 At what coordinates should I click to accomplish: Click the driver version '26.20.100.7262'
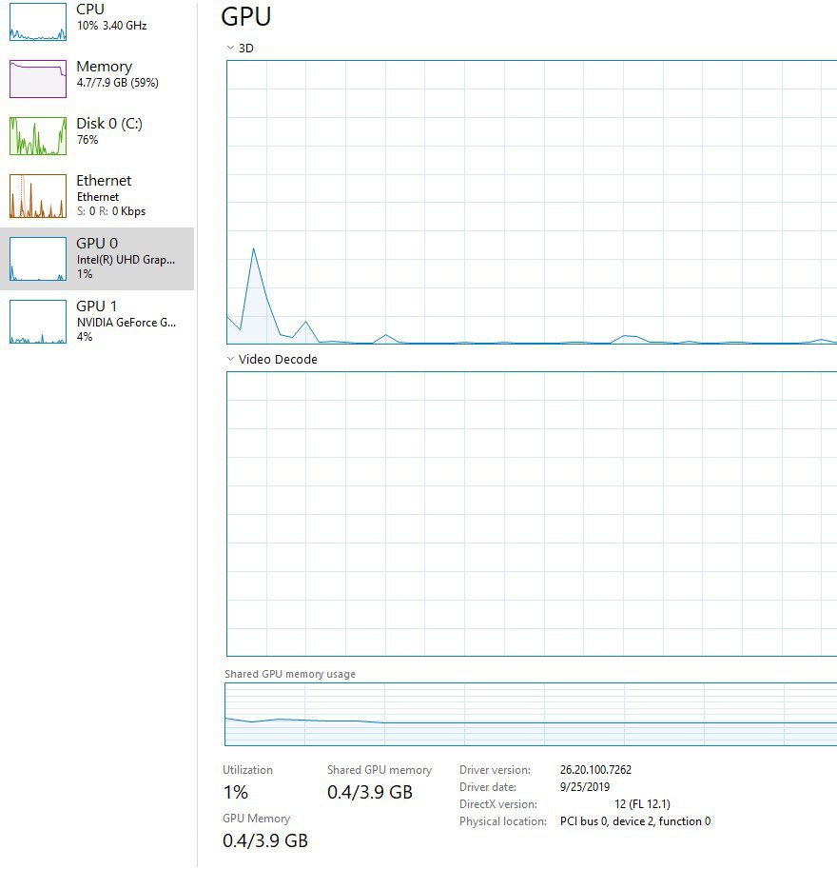[x=595, y=770]
